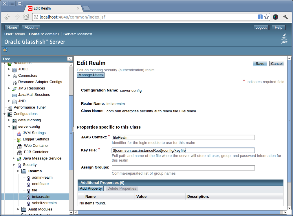Click the Configurations node icon
Screen dimensions: 293x216
click(10, 114)
